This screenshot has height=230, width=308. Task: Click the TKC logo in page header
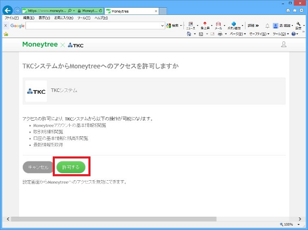76,45
